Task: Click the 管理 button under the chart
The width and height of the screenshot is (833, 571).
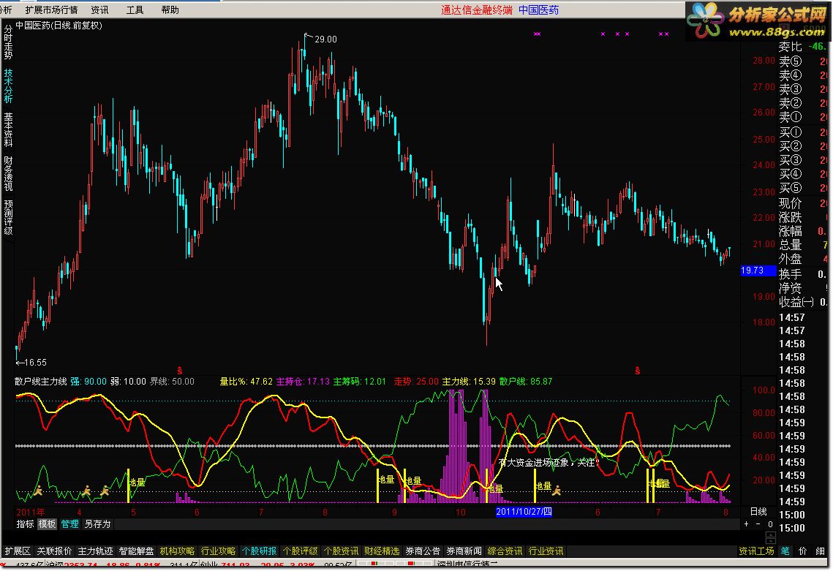Action: pyautogui.click(x=69, y=524)
